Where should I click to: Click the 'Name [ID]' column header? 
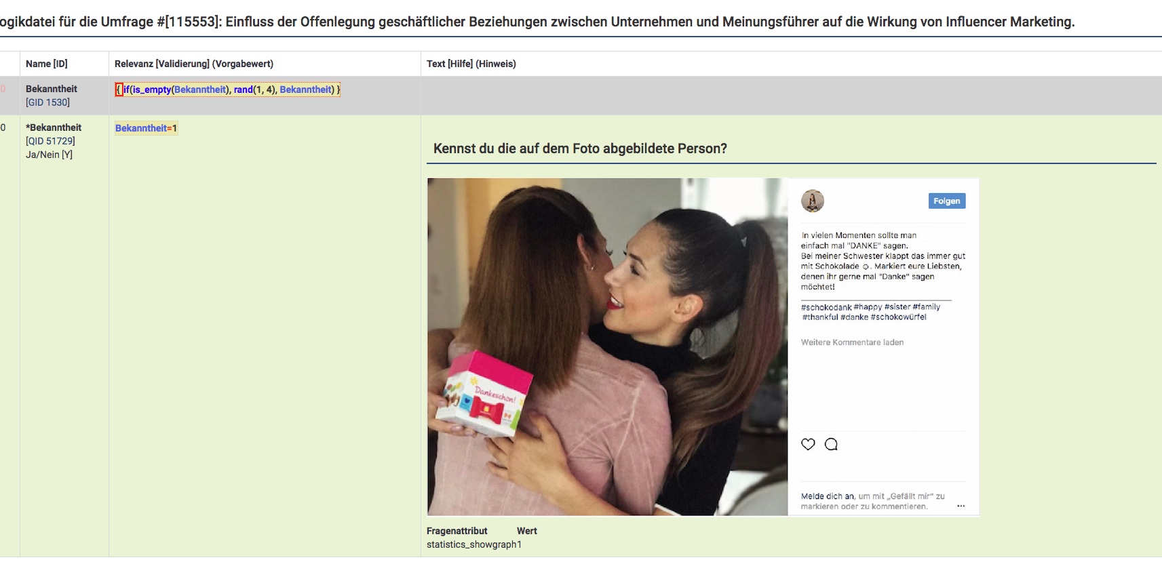click(47, 64)
